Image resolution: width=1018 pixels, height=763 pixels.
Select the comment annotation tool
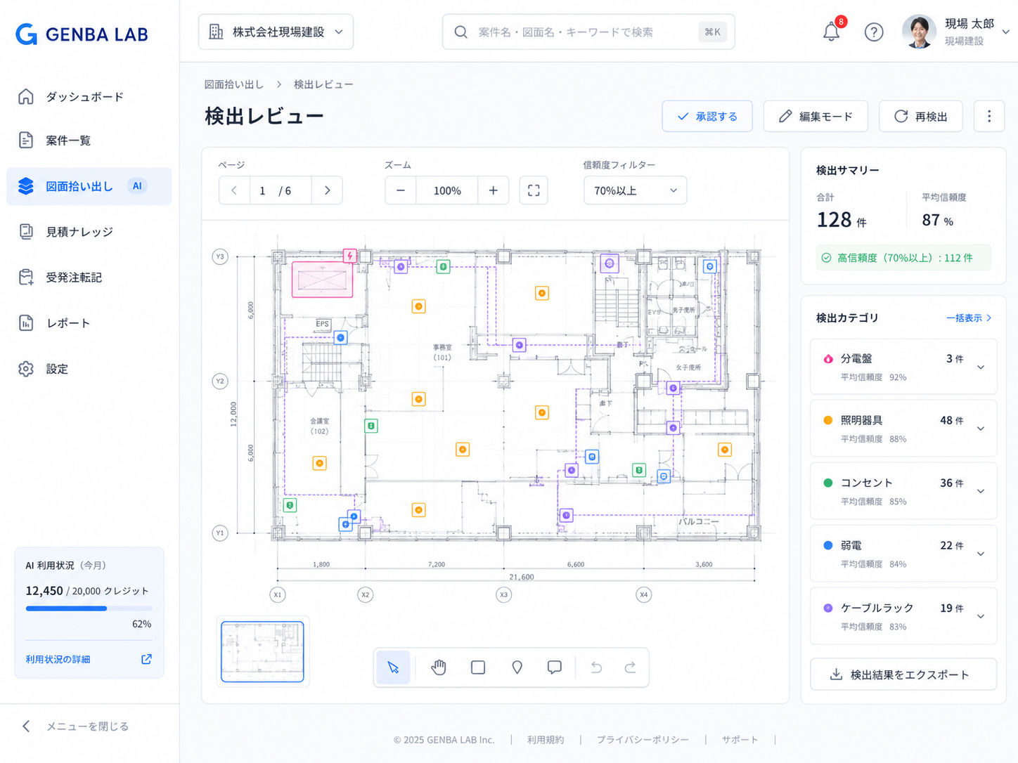point(555,667)
